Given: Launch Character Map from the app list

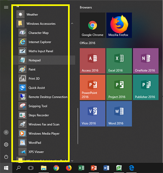Looking at the screenshot, I should (44, 33).
